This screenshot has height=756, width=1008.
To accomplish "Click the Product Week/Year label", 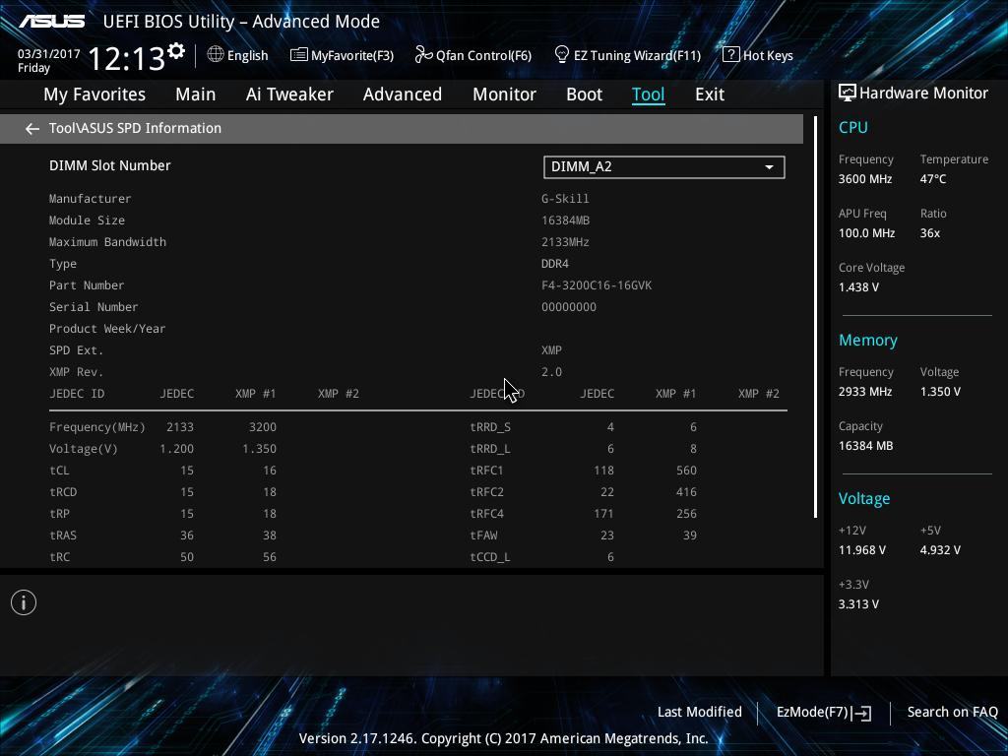I will 107,329.
